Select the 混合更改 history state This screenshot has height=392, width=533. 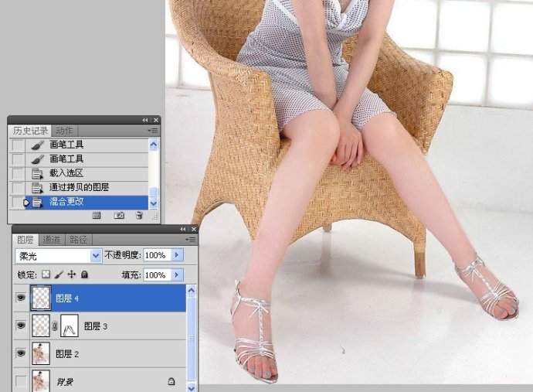[87, 202]
